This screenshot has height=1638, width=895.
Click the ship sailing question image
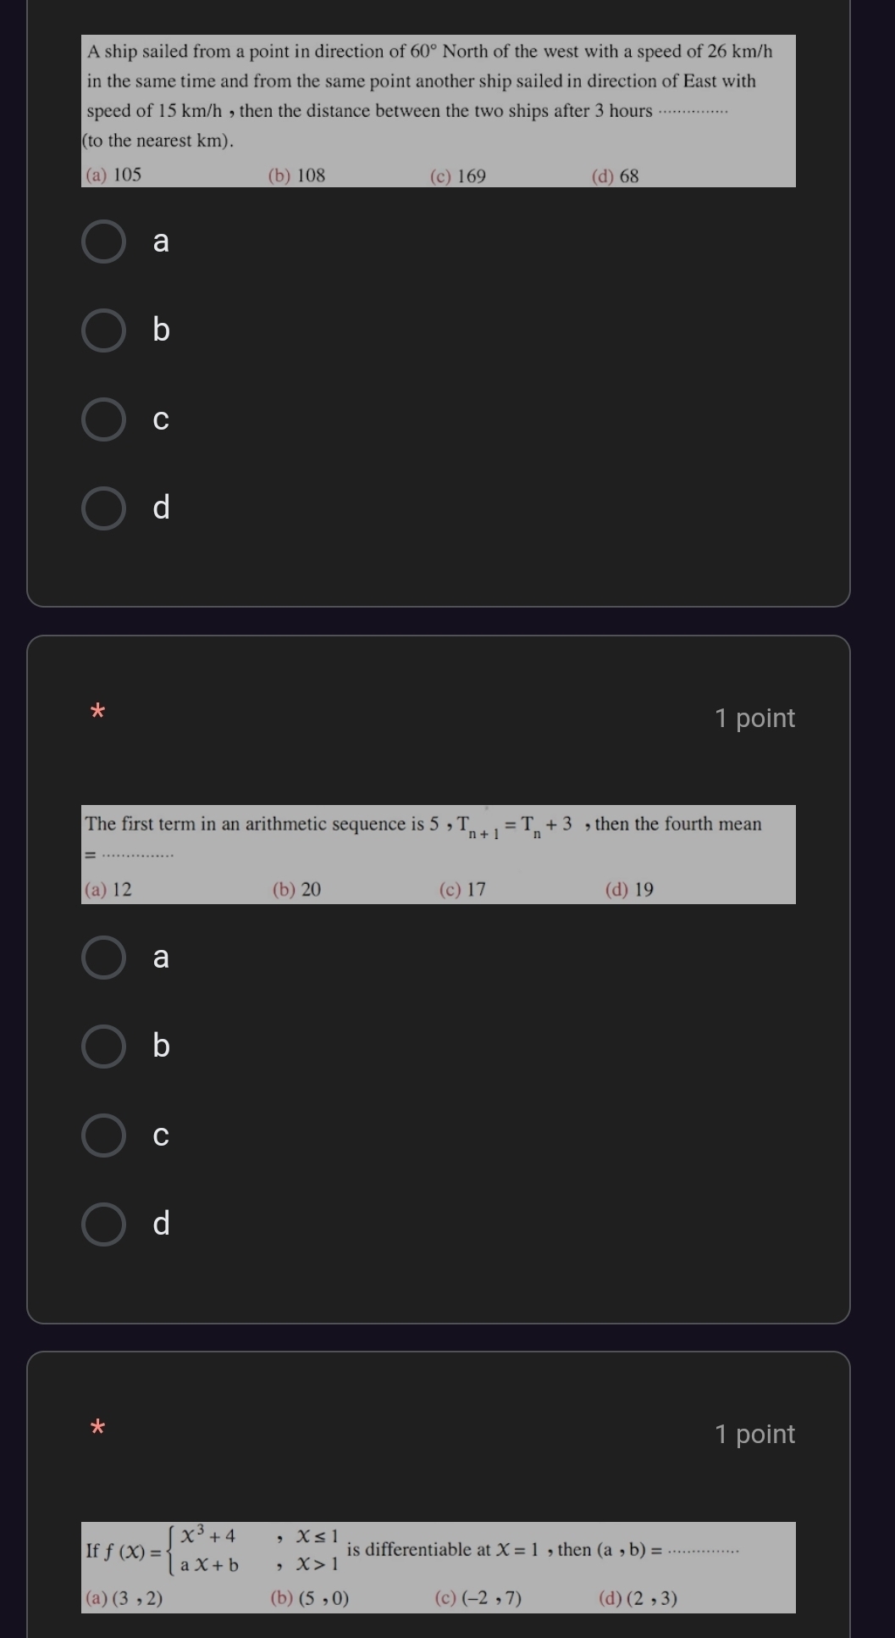[439, 111]
